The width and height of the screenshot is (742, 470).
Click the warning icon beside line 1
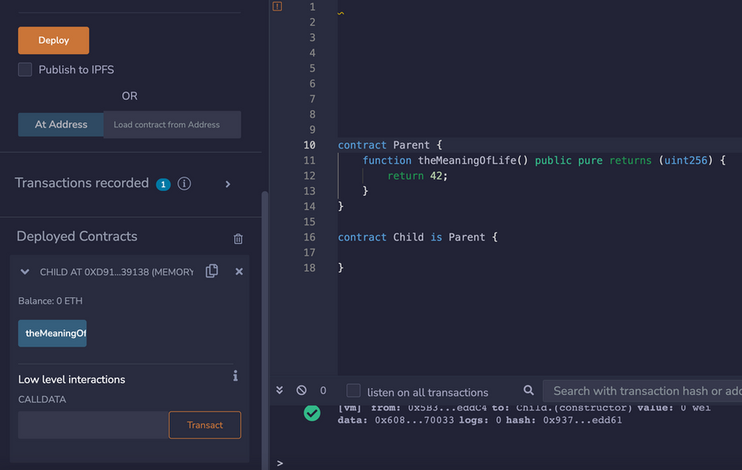tap(277, 6)
